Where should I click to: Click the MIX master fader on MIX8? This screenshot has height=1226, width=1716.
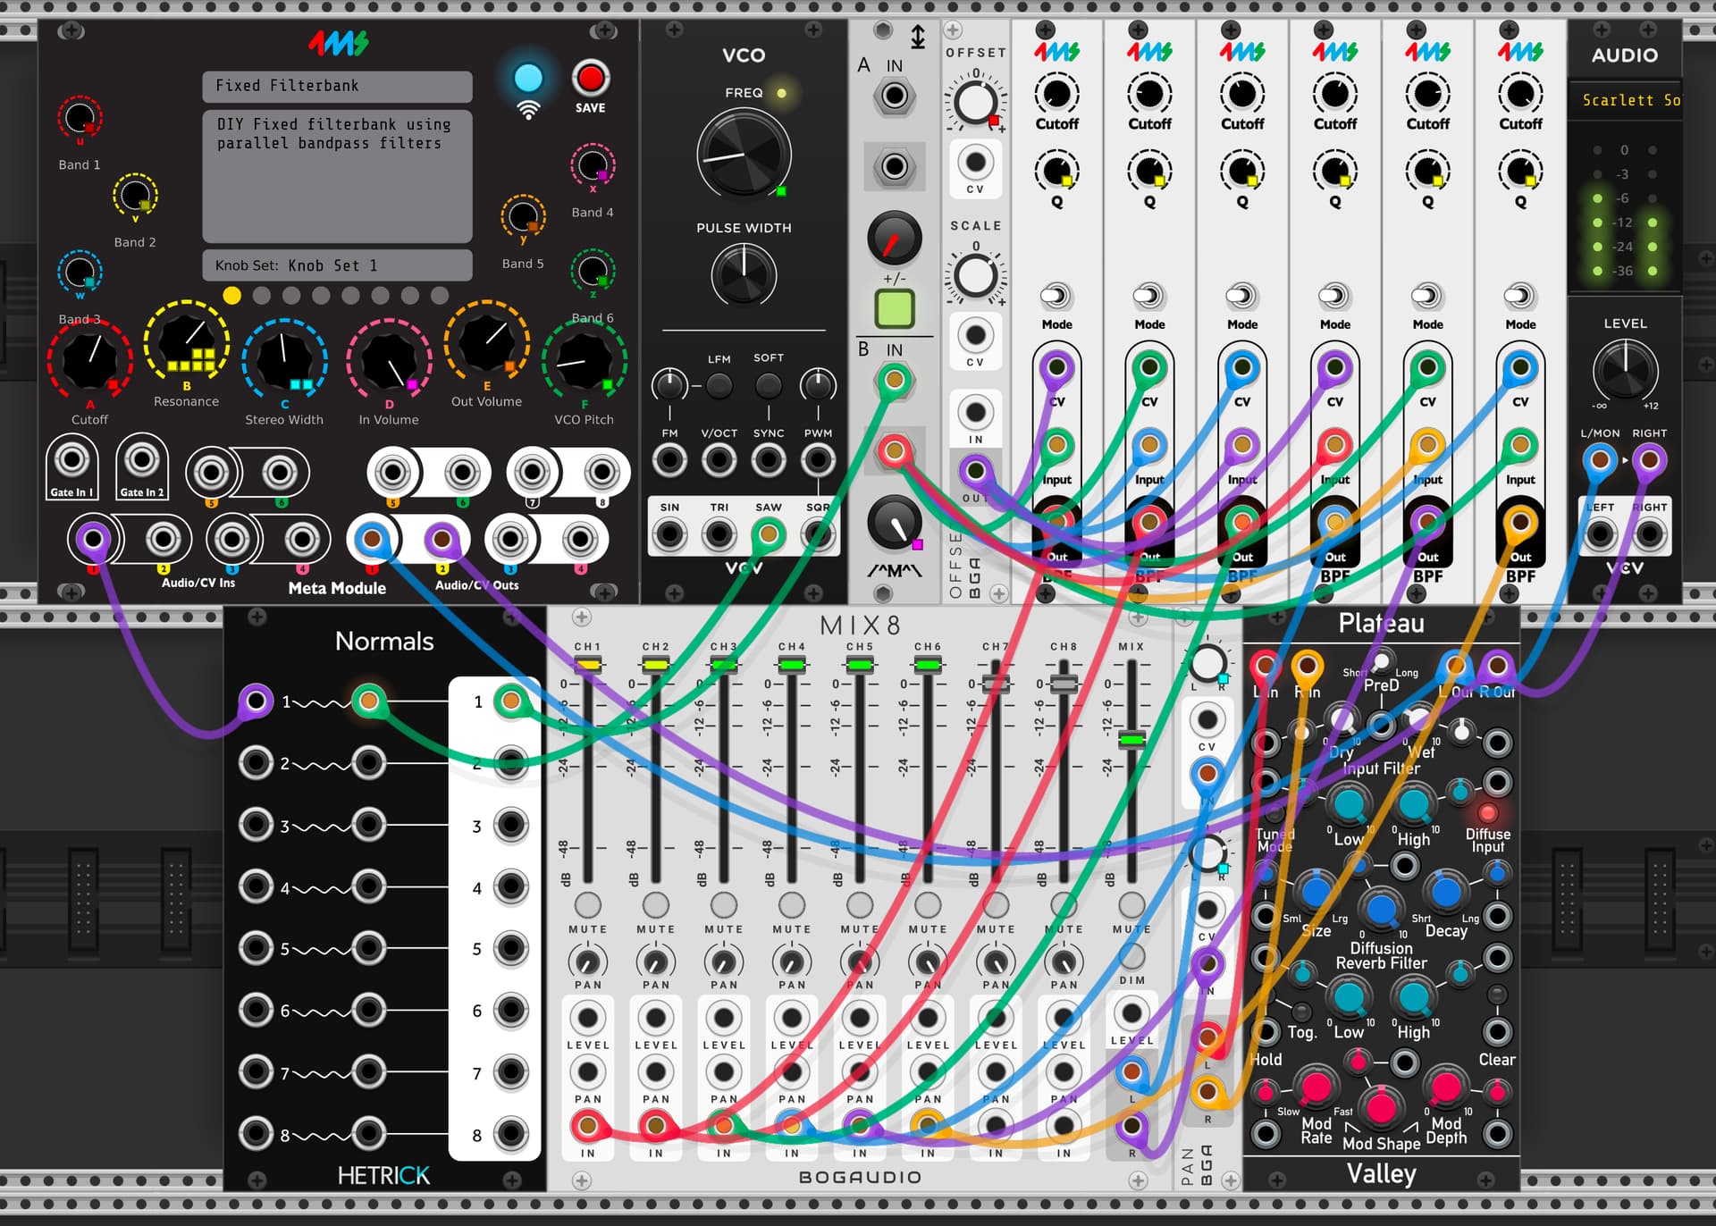click(1131, 739)
